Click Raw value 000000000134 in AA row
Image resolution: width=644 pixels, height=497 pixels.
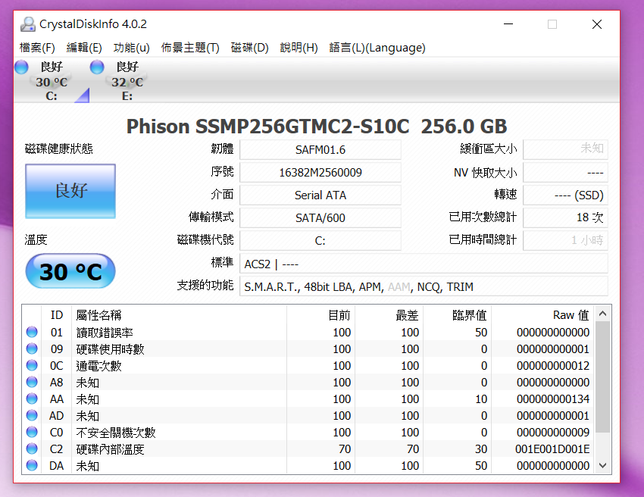tap(553, 399)
